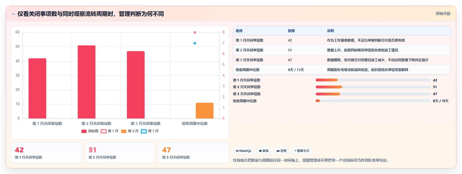Click x-axis label 验收周期中位数
462x174 pixels.
point(195,123)
